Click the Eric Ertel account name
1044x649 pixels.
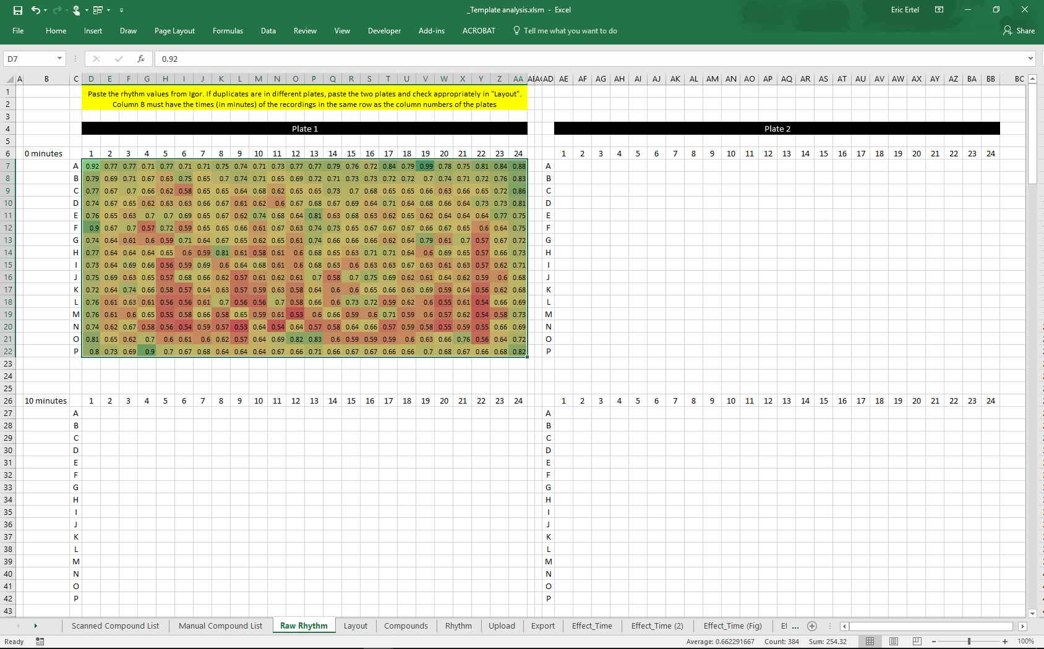click(x=905, y=10)
